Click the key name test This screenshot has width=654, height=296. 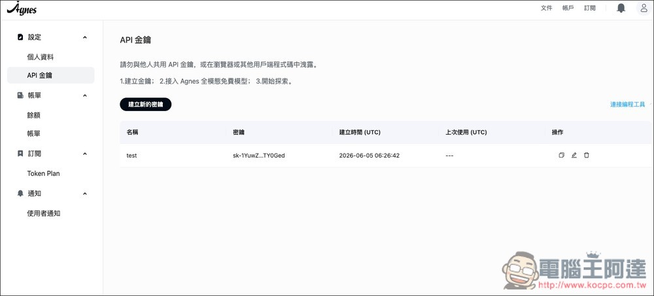point(131,156)
